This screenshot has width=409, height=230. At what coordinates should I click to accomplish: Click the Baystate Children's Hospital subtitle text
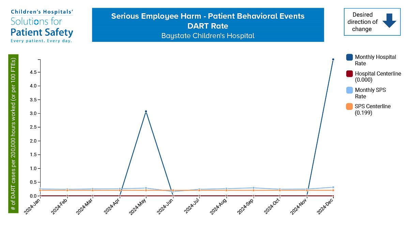[x=208, y=36]
